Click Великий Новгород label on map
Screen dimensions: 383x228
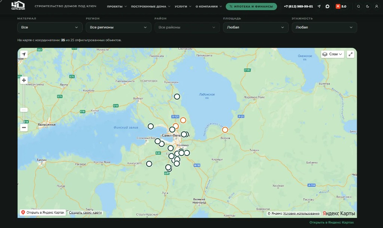click(x=199, y=201)
